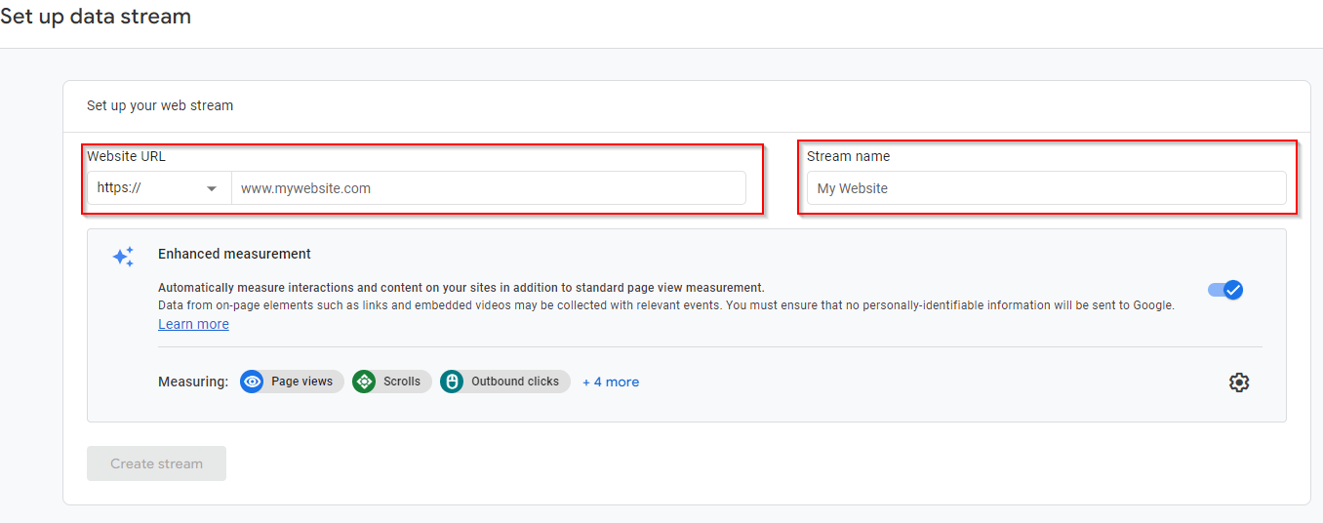The height and width of the screenshot is (523, 1323).
Task: Click the protocol dropdown arrow
Action: (x=212, y=188)
